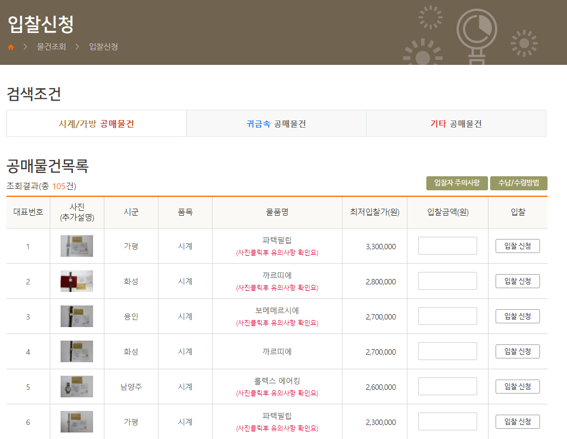Select 남양주 city cell
This screenshot has width=567, height=439.
click(131, 387)
